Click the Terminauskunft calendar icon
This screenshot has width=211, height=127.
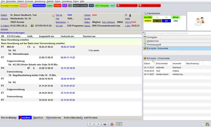[x=145, y=45]
